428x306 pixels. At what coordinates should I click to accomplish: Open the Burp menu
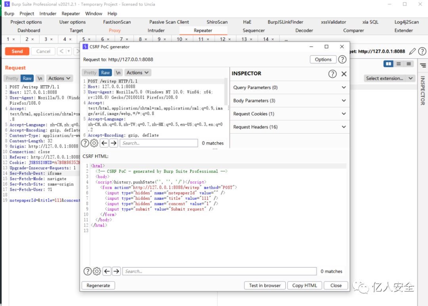click(x=9, y=13)
